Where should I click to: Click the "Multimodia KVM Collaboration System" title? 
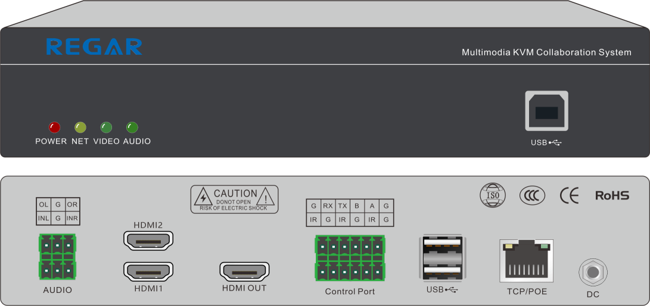tap(546, 52)
